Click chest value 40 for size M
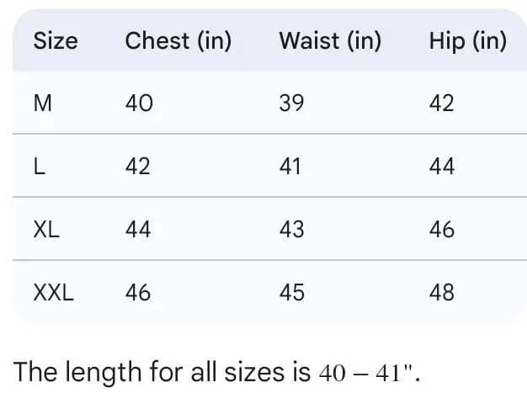The image size is (527, 409). [139, 104]
